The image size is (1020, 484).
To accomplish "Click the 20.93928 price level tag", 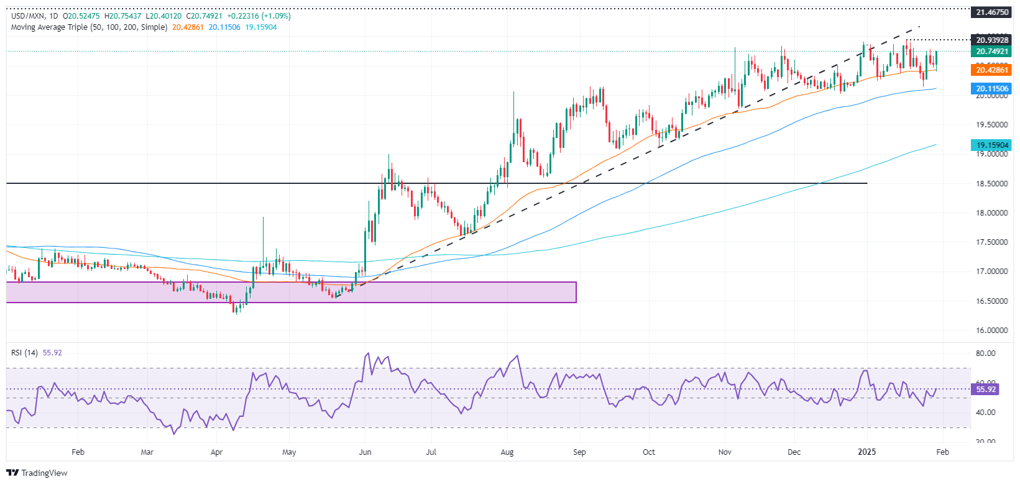I will tap(991, 40).
